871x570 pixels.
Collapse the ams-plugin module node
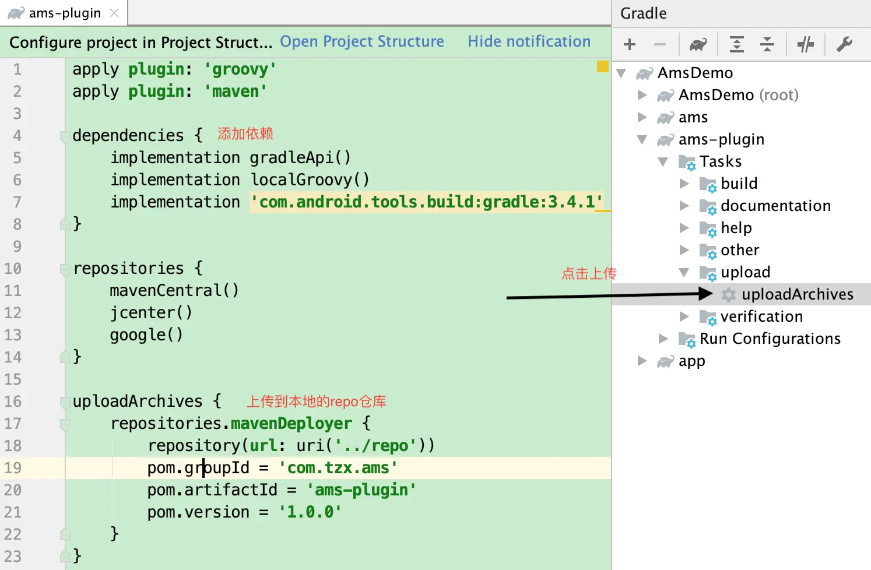642,139
